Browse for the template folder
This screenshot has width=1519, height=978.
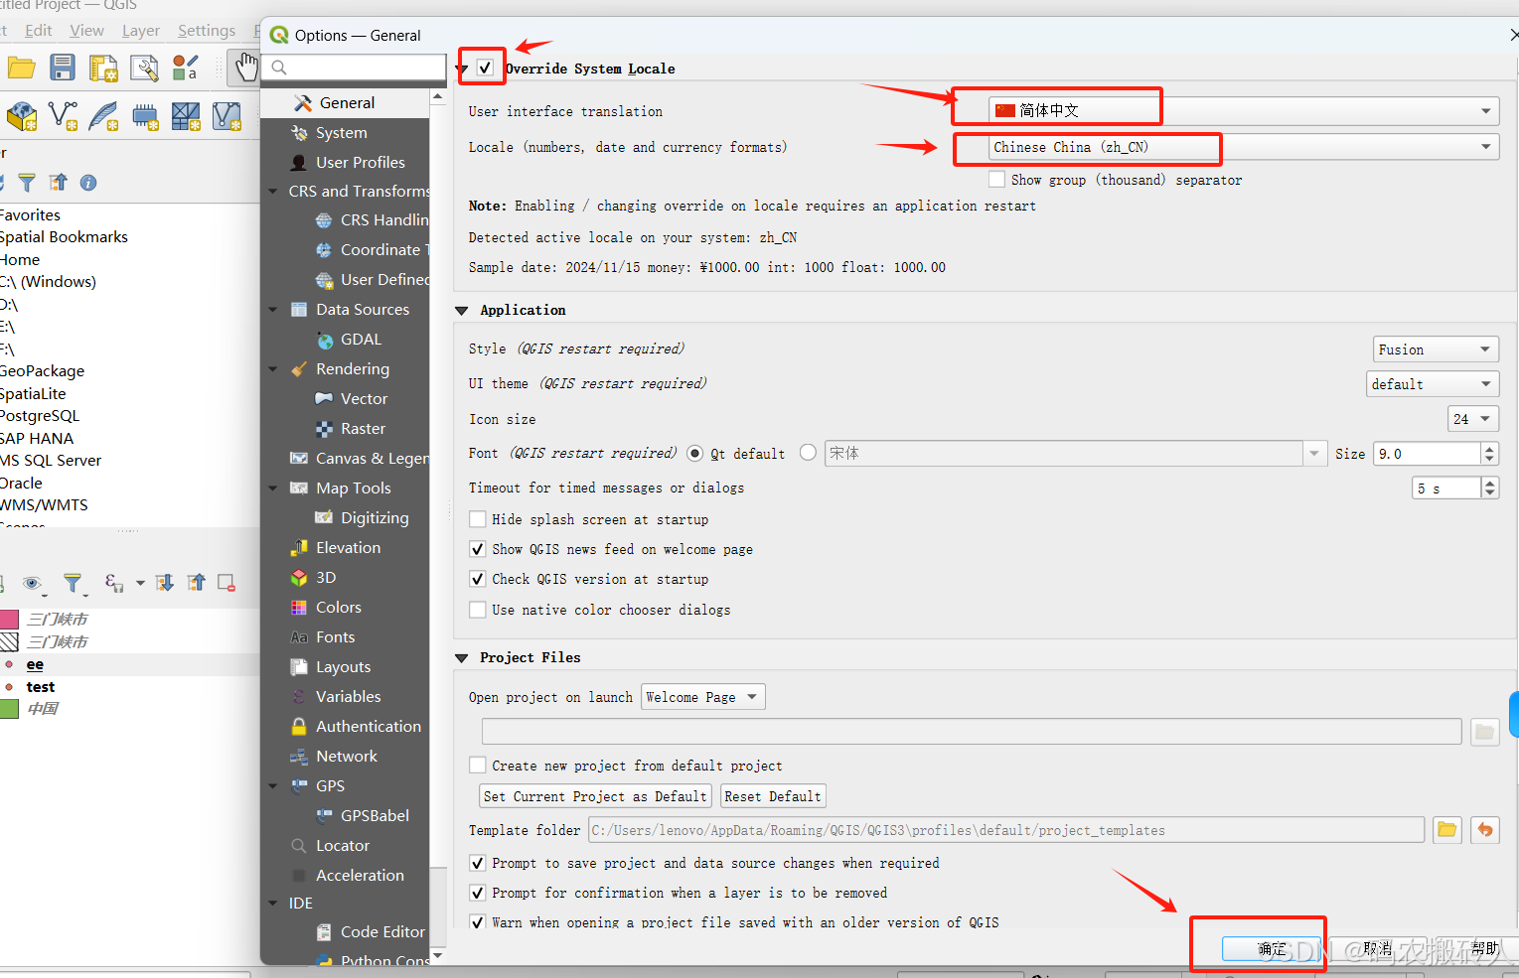(1447, 830)
